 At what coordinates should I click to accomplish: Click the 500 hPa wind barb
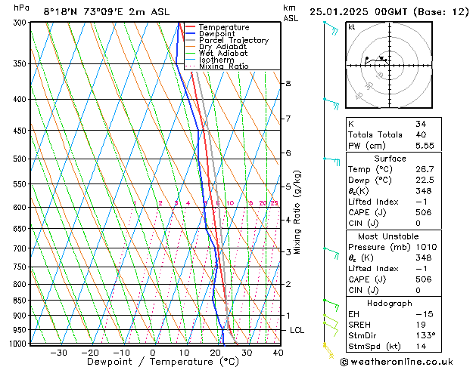331,161
